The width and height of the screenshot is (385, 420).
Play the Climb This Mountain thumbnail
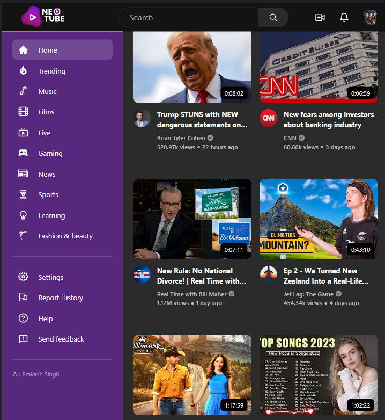[319, 219]
